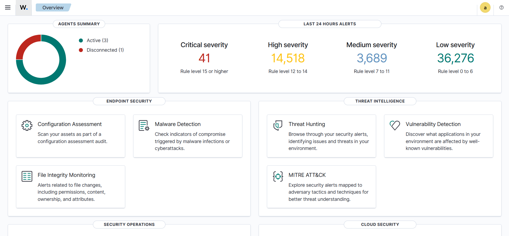
Task: Click the help icon in header
Action: pos(502,7)
